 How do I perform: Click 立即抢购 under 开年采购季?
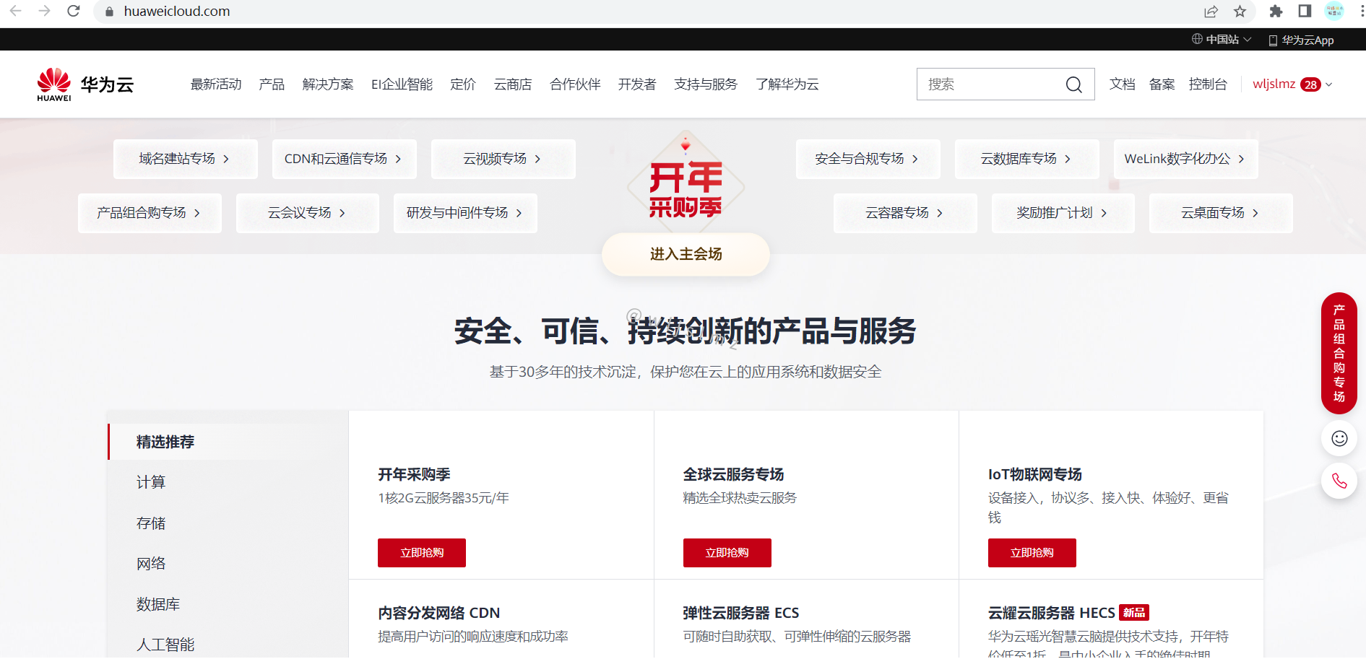point(421,552)
